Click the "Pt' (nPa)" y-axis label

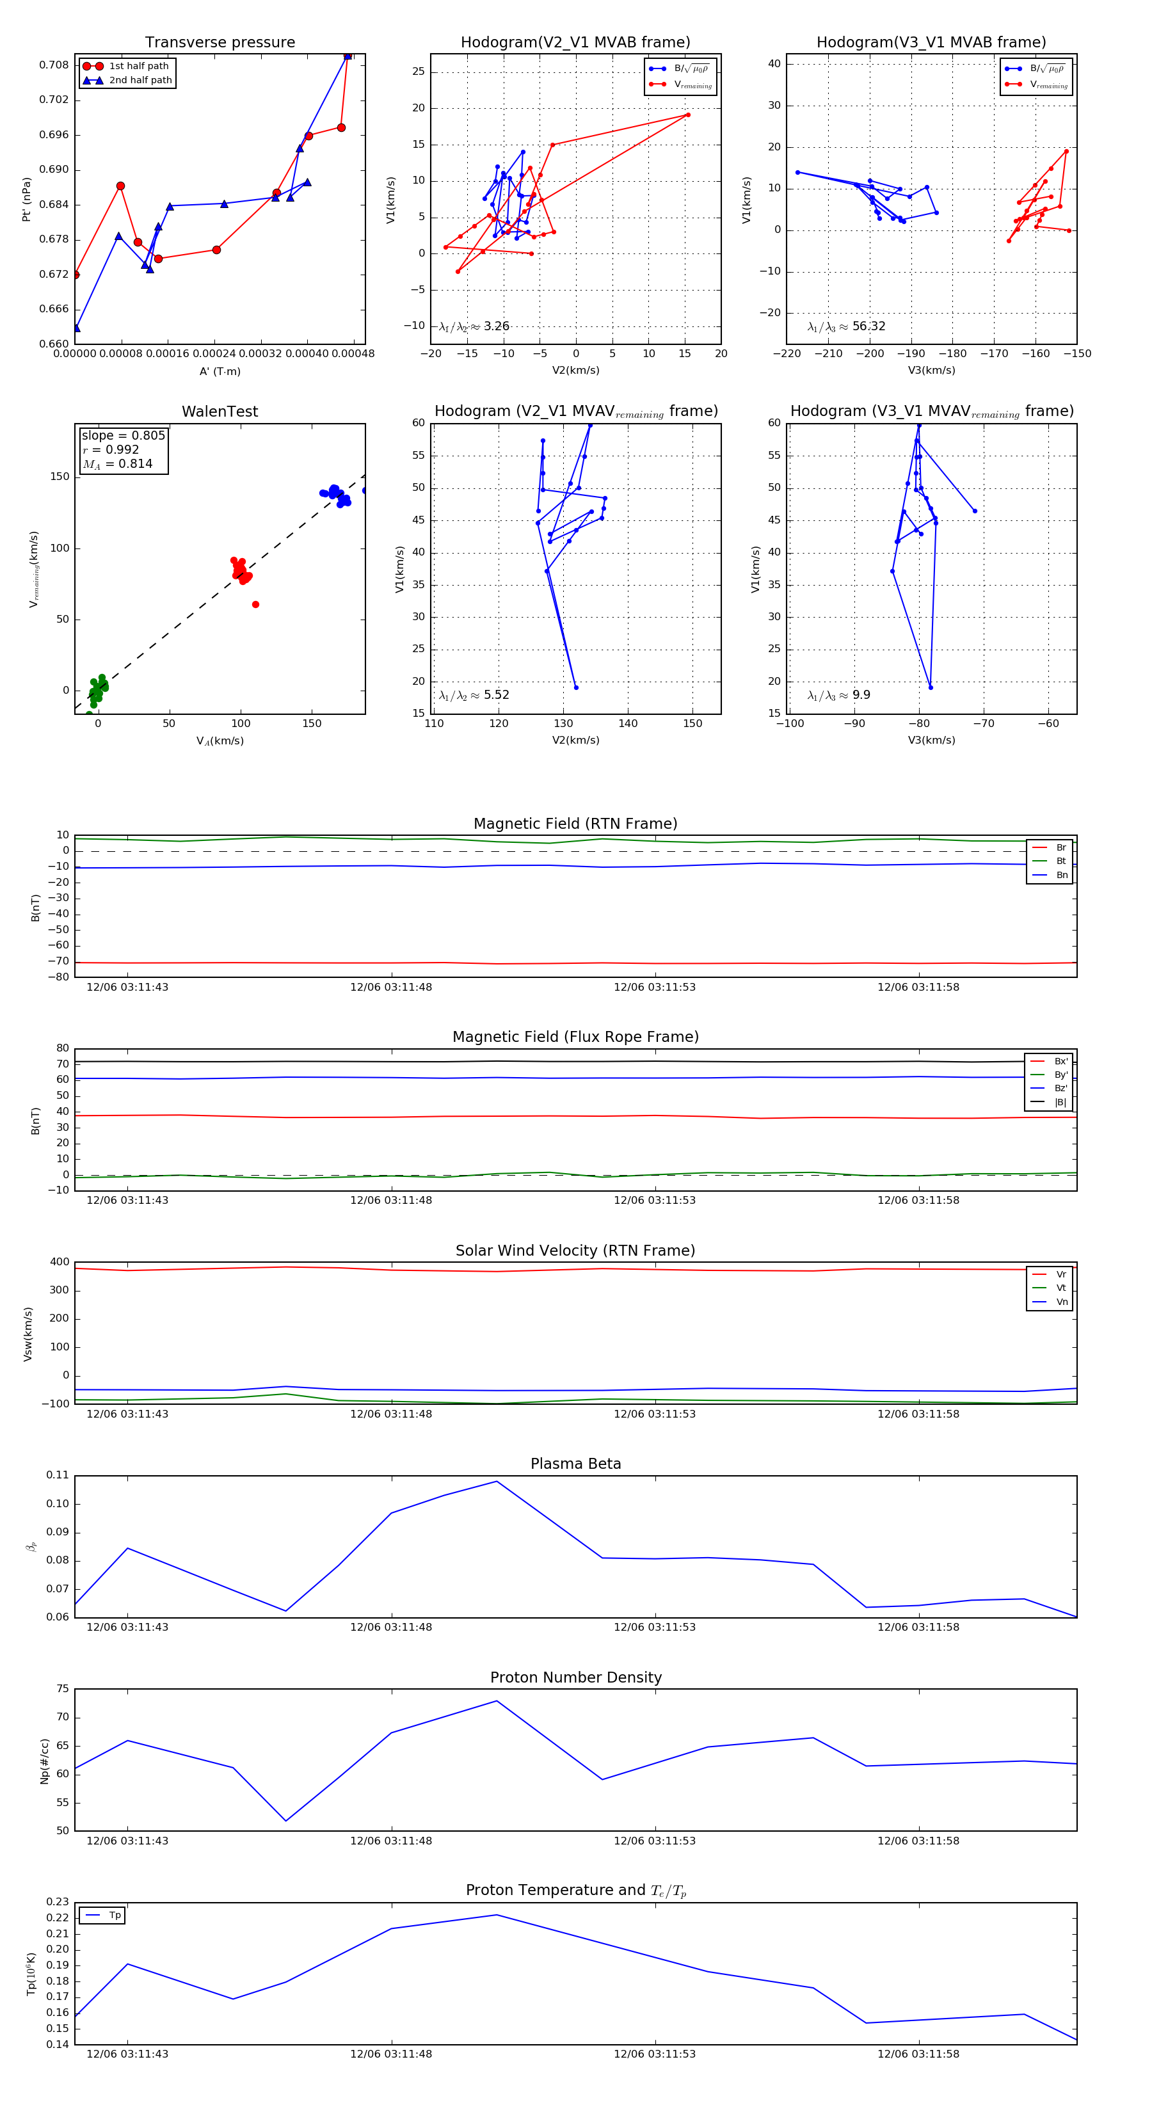[x=27, y=199]
